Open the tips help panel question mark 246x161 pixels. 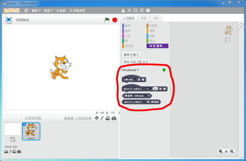coord(241,25)
